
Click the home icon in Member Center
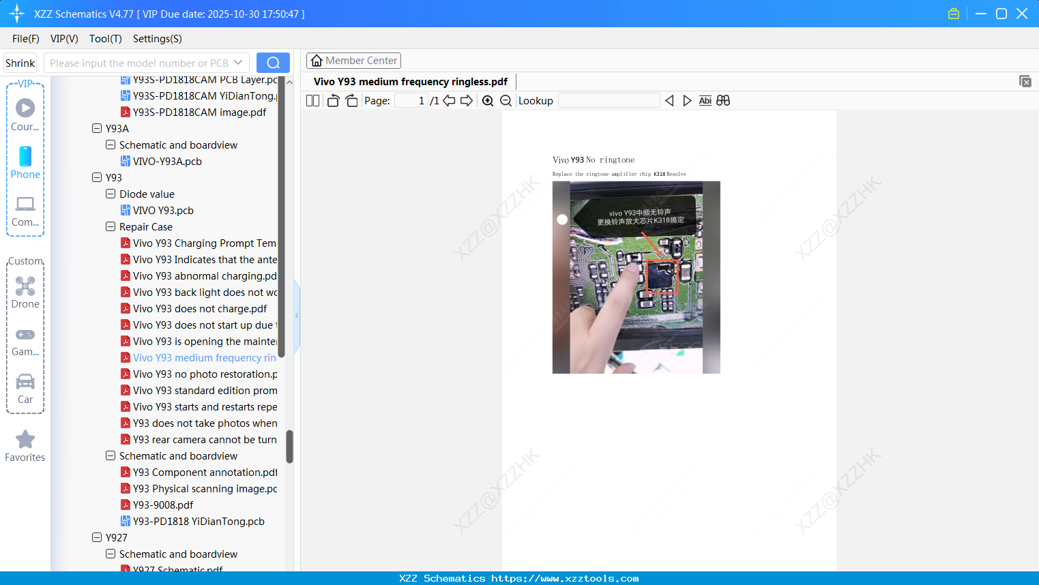pos(317,61)
